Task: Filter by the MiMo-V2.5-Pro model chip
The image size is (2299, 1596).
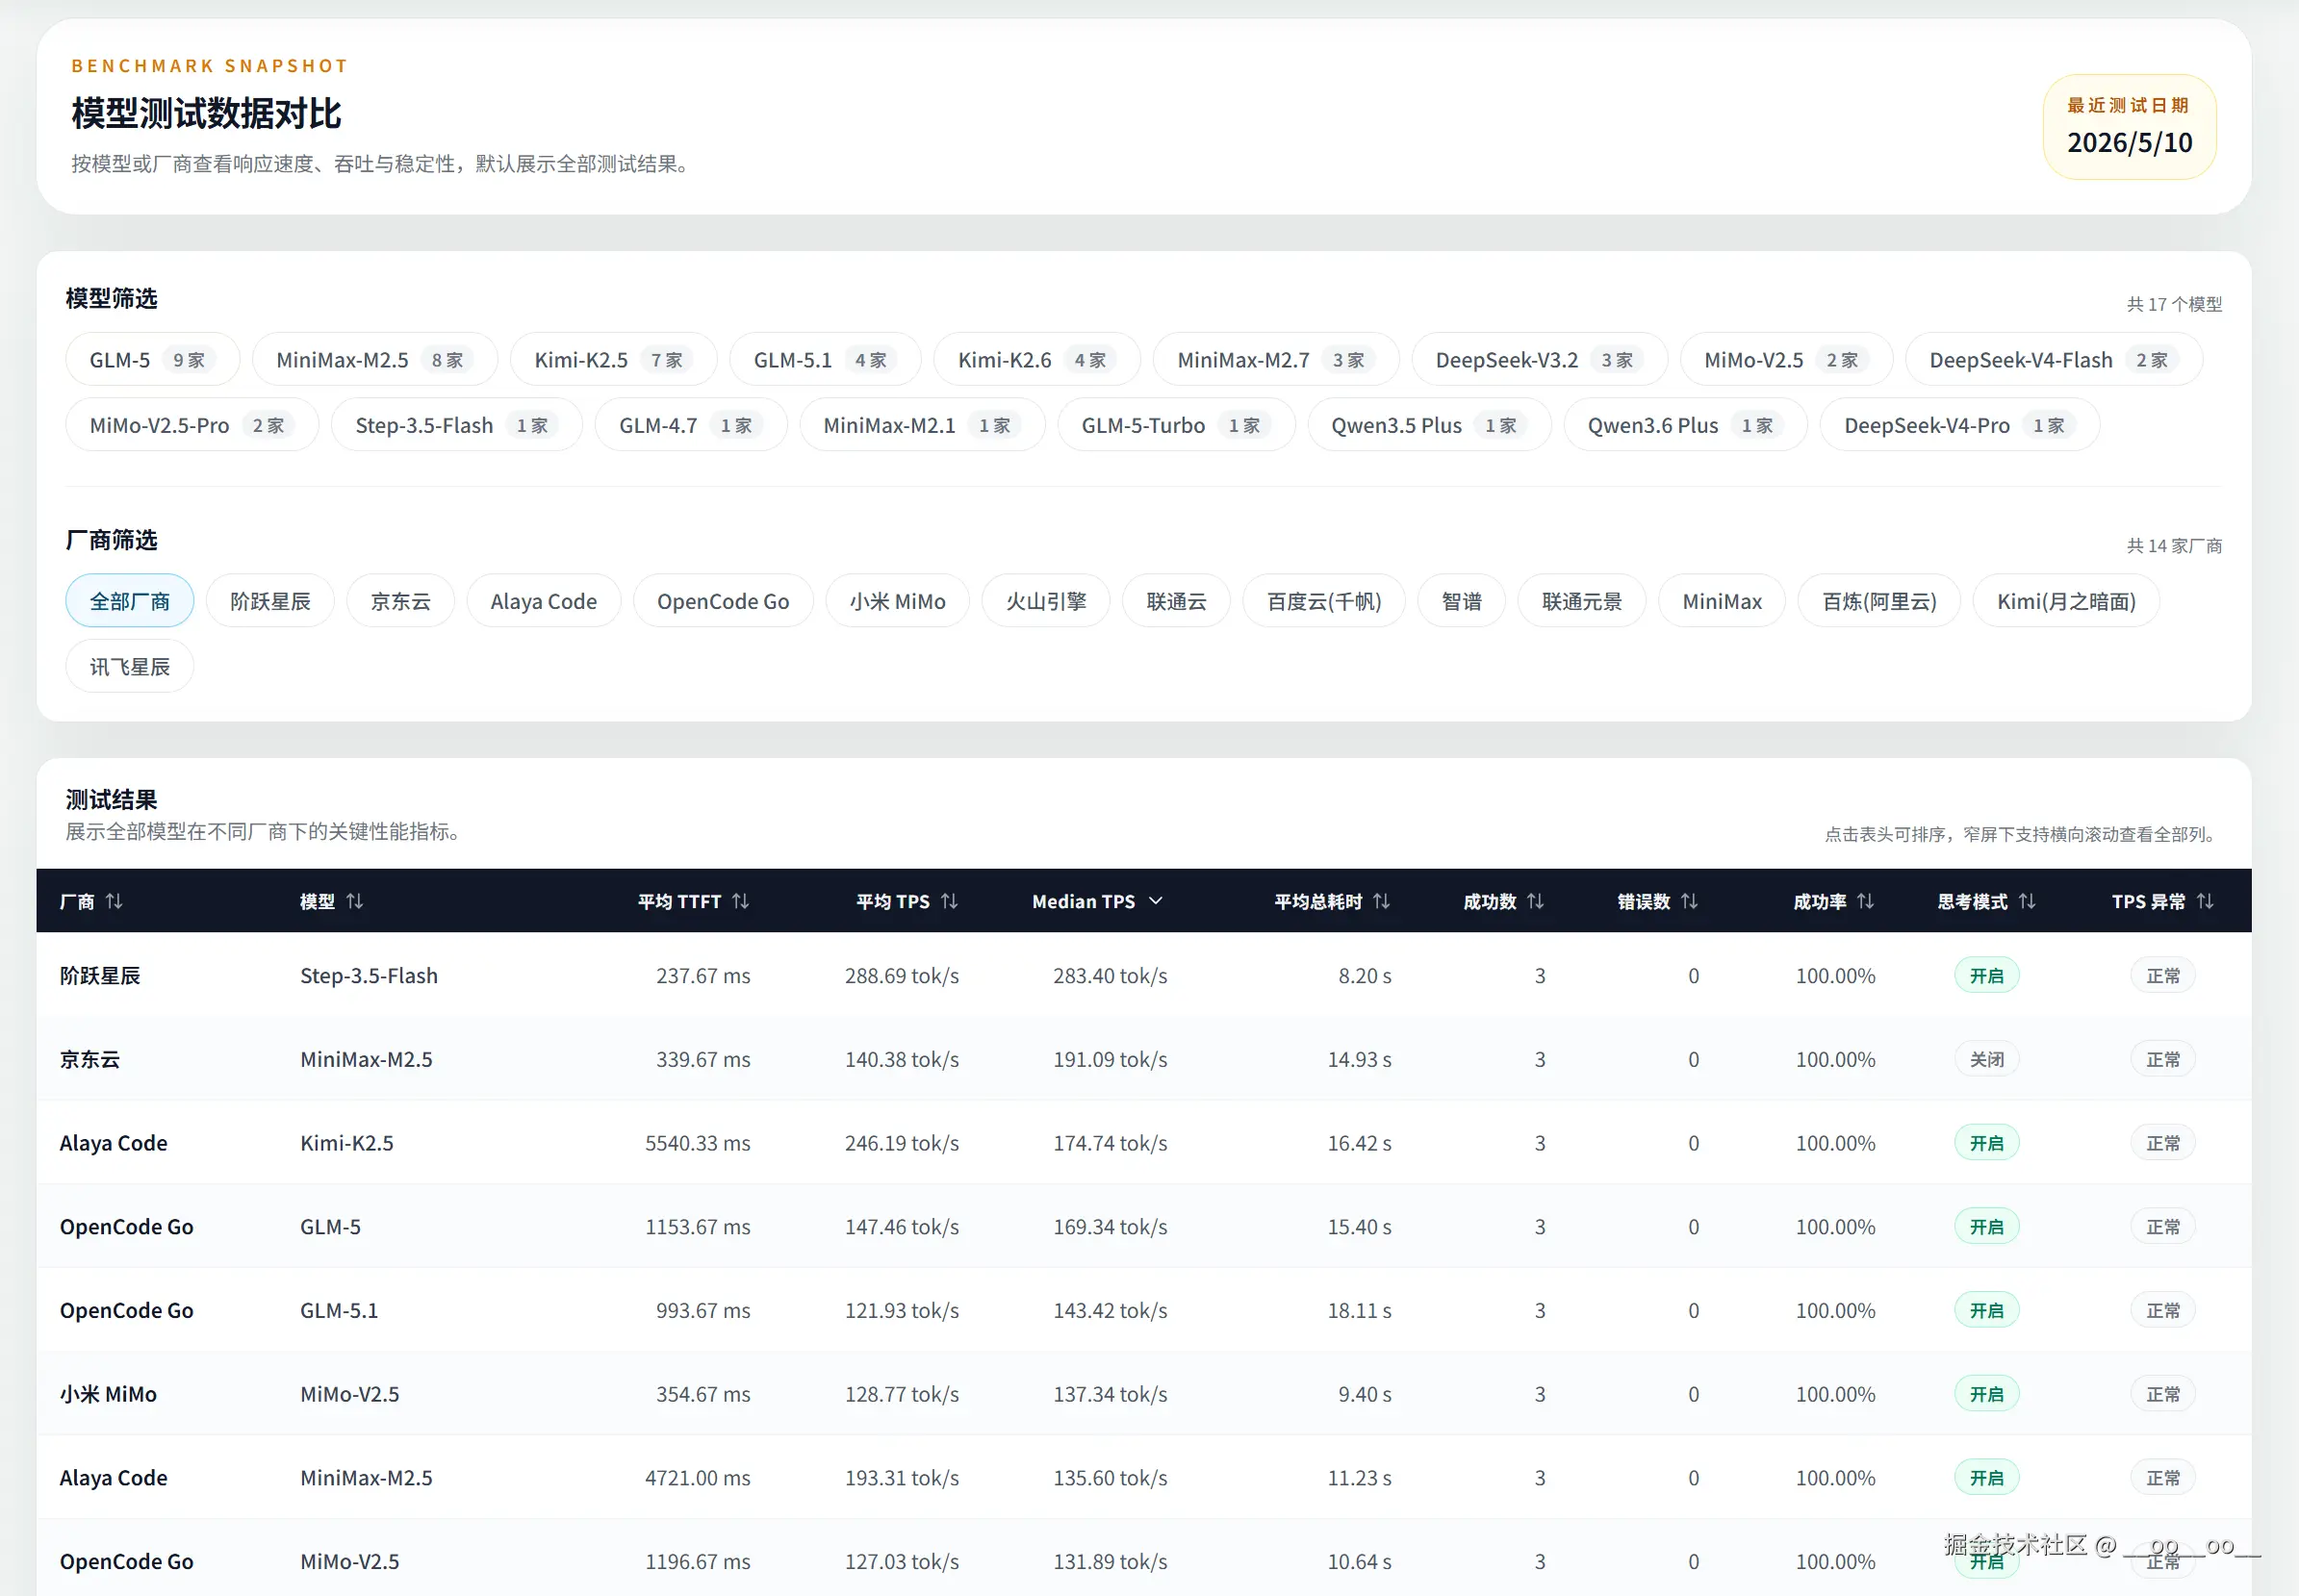Action: [x=192, y=425]
